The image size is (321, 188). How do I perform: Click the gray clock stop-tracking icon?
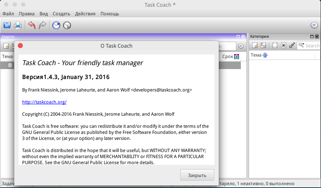click(67, 25)
